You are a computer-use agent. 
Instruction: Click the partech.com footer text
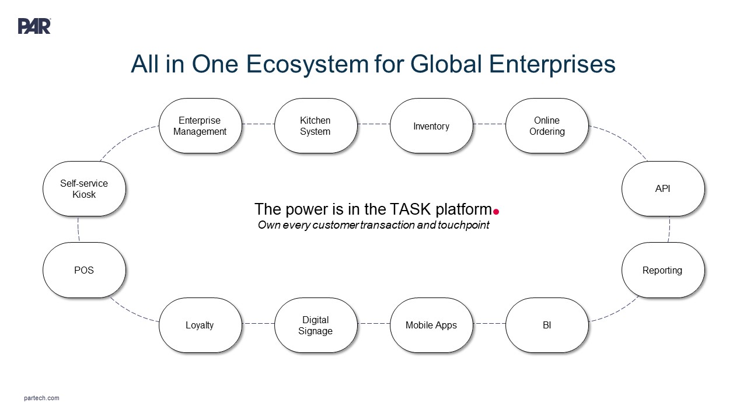click(x=42, y=398)
